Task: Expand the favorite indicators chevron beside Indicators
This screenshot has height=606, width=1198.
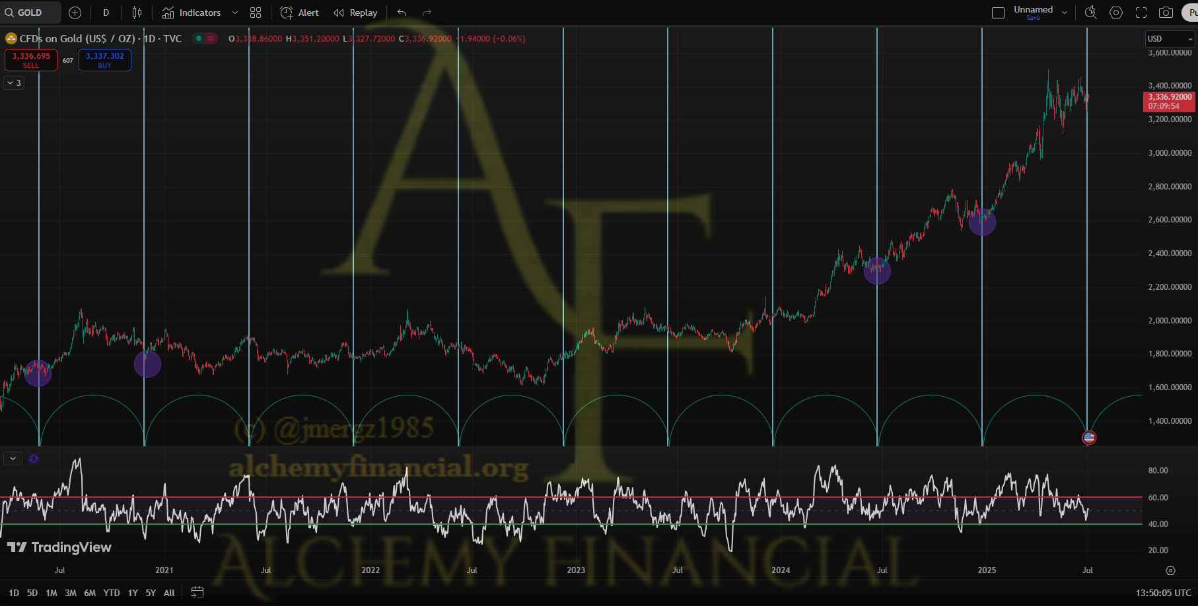Action: click(235, 13)
